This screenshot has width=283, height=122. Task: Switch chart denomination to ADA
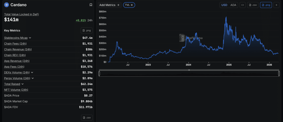tap(233, 5)
